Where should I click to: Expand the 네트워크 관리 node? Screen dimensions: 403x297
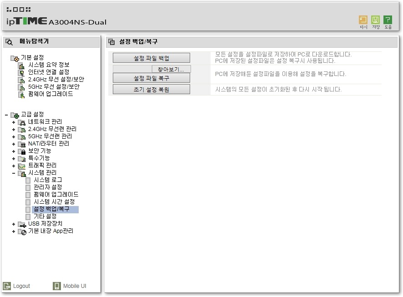[14, 122]
